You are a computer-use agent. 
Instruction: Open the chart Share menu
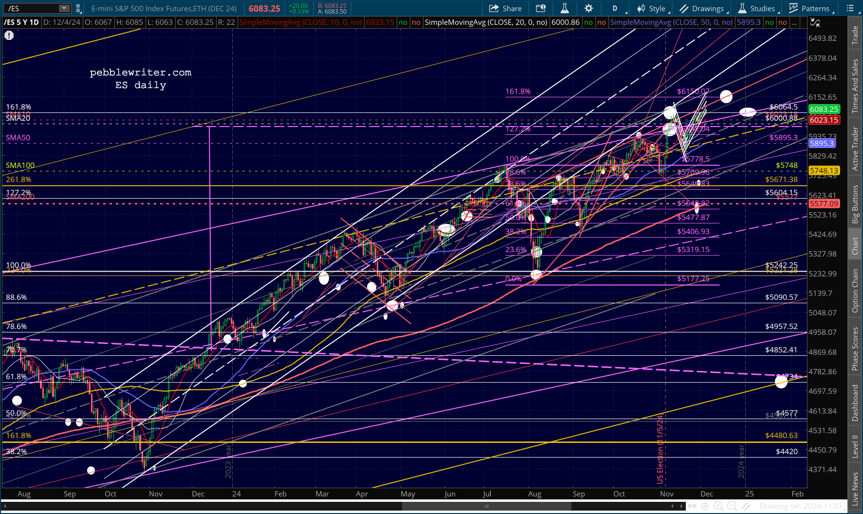505,8
